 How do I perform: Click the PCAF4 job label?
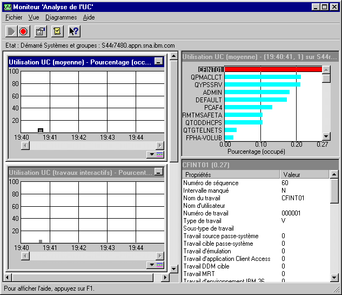213,108
